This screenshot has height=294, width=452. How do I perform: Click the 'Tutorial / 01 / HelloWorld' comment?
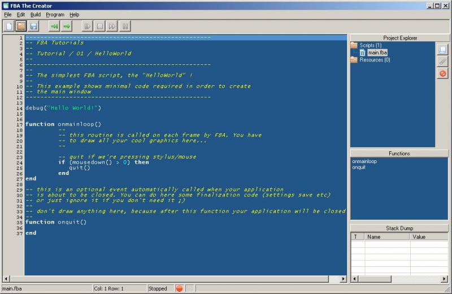[x=79, y=54]
